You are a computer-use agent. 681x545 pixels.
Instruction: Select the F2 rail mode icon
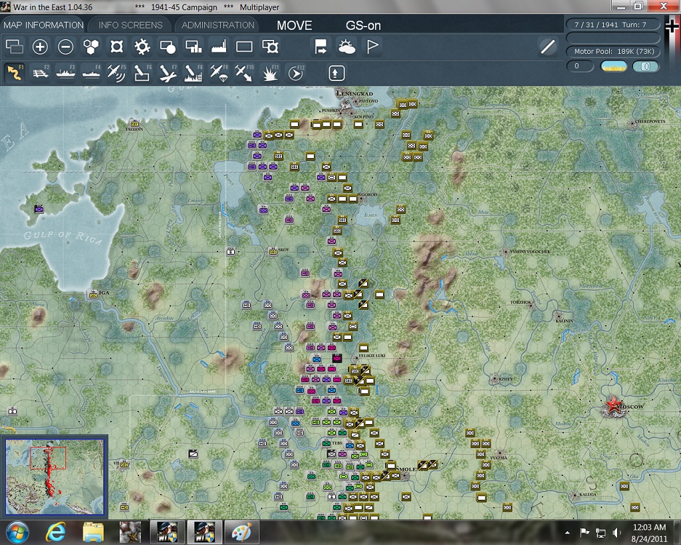click(41, 72)
